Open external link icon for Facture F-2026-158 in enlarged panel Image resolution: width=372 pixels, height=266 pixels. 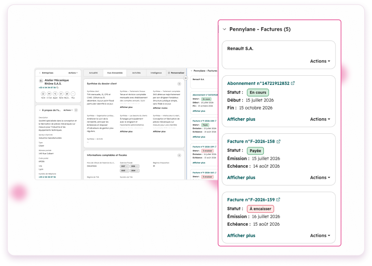(x=278, y=141)
